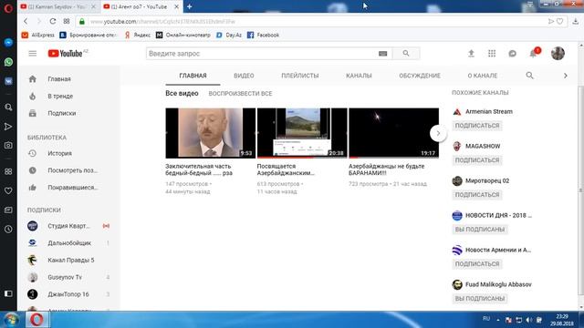Show hidden system tray icons arrow
Viewport: 584px width, 328px height.
498,320
